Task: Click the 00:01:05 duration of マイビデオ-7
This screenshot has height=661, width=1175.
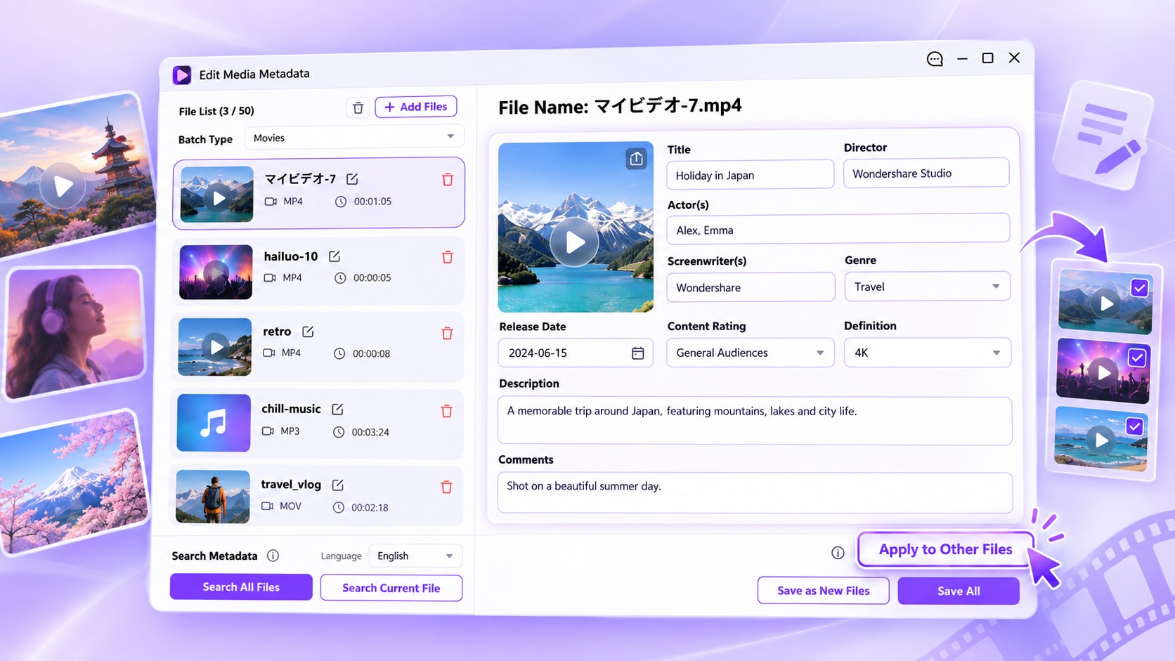Action: (372, 201)
